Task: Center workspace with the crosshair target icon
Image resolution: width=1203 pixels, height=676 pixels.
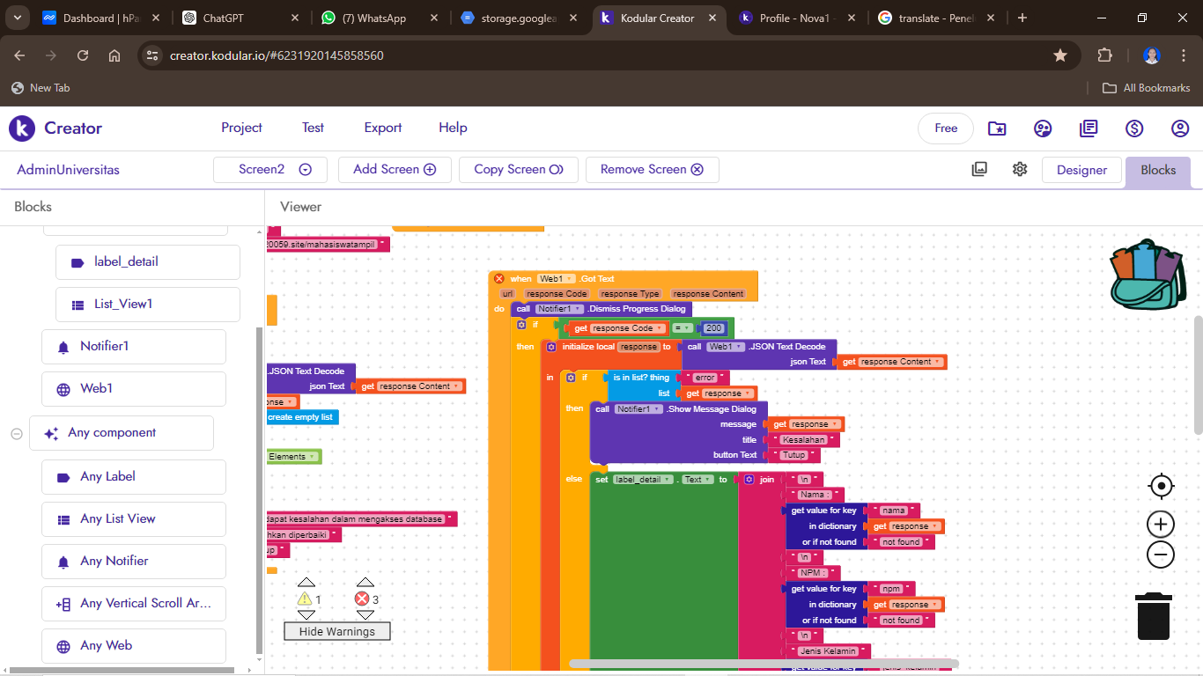Action: pos(1161,486)
